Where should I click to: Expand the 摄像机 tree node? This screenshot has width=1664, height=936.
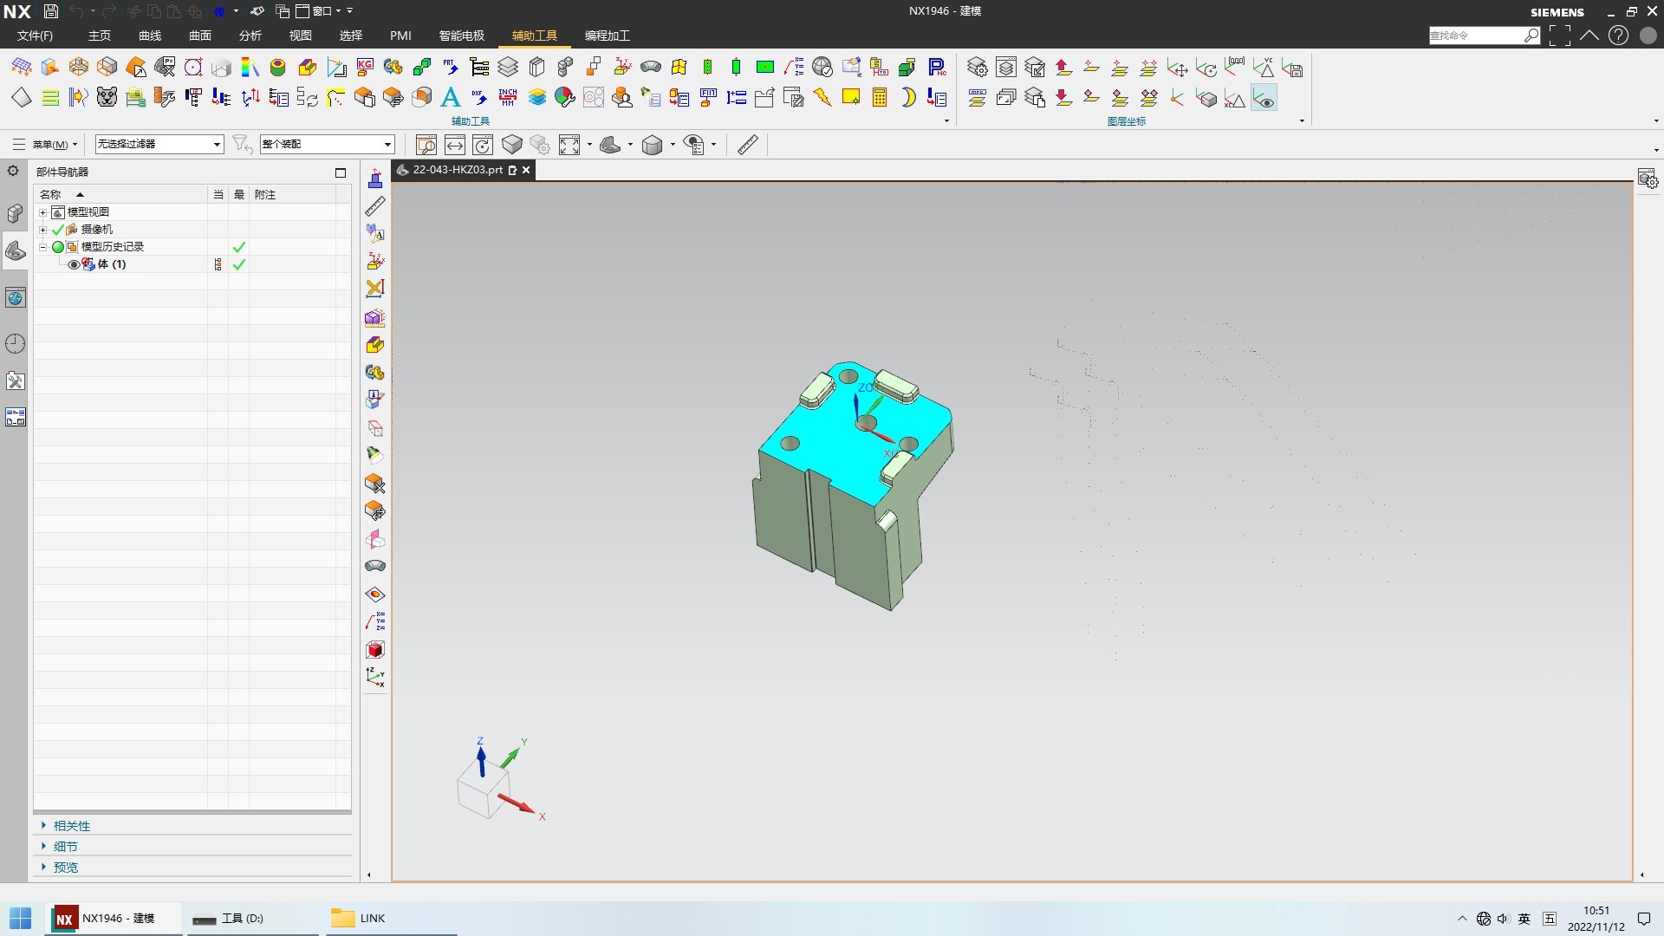(42, 230)
